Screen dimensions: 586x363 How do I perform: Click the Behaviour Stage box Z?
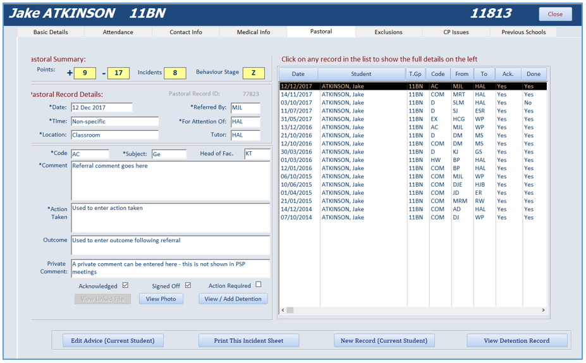(253, 73)
